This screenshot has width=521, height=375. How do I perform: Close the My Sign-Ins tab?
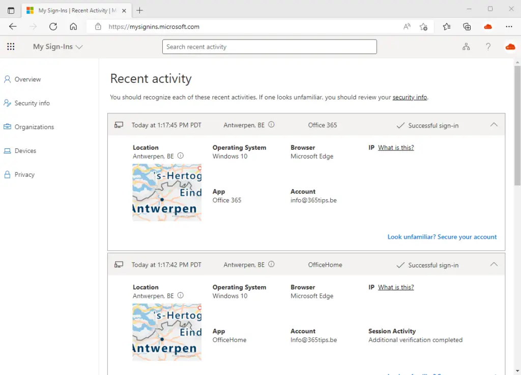pyautogui.click(x=124, y=11)
